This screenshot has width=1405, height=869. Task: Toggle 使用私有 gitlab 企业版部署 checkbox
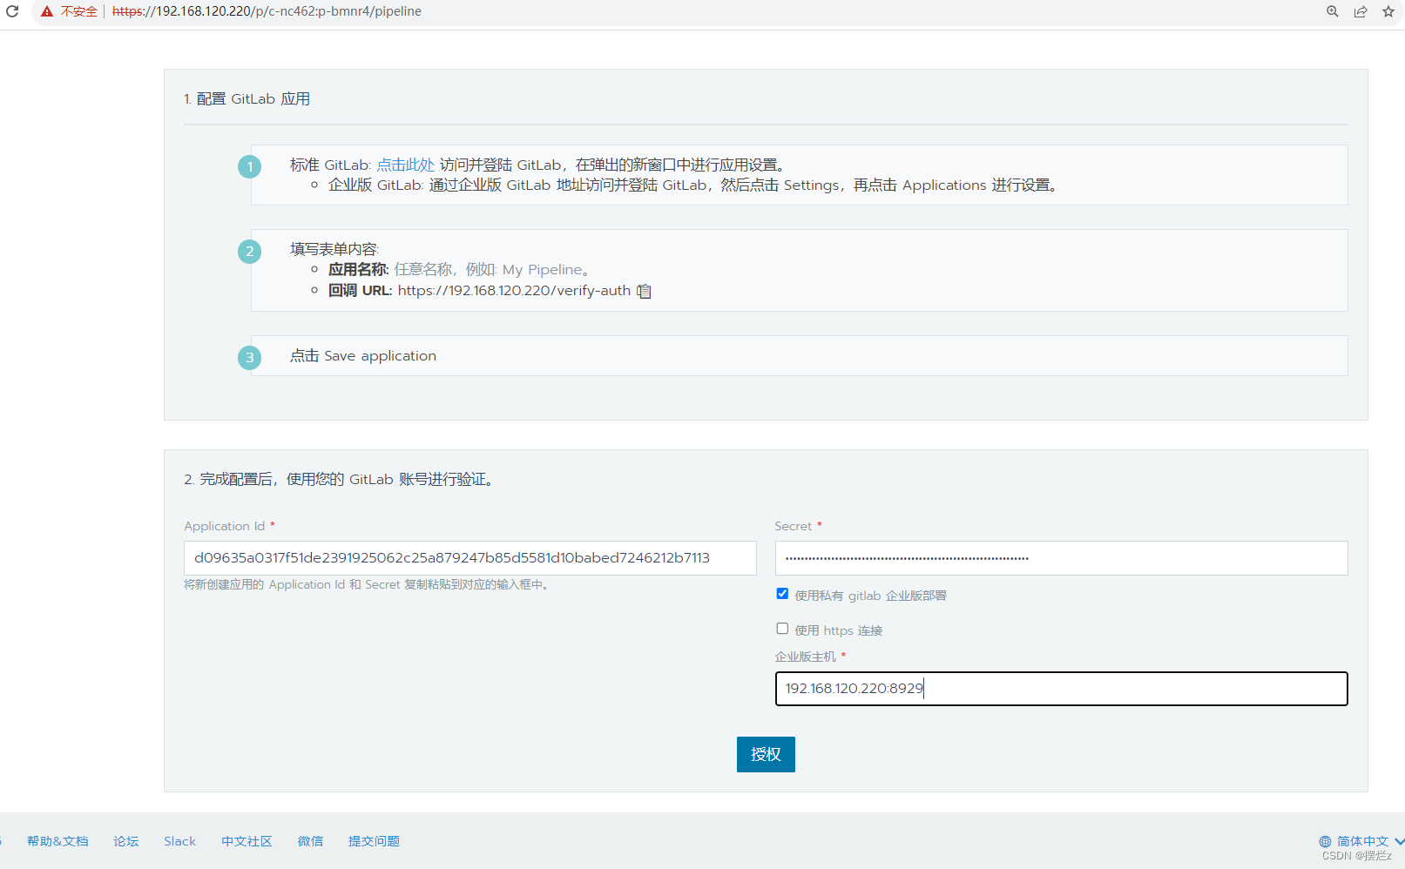click(782, 594)
